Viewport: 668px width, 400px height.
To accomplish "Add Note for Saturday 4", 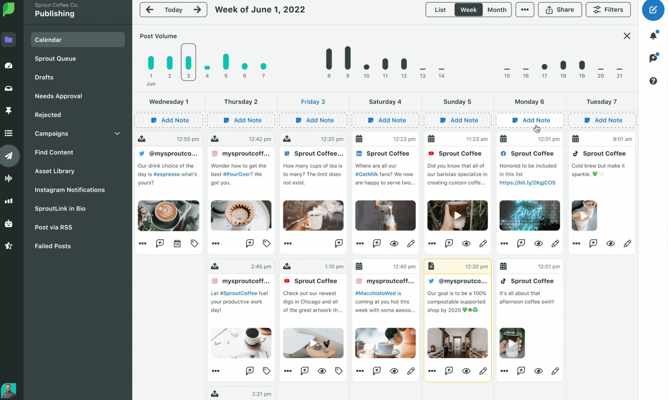I will coord(385,120).
